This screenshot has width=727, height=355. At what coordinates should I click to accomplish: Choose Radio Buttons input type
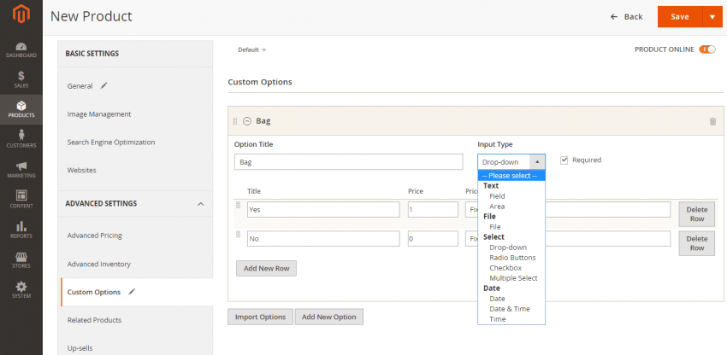(511, 258)
